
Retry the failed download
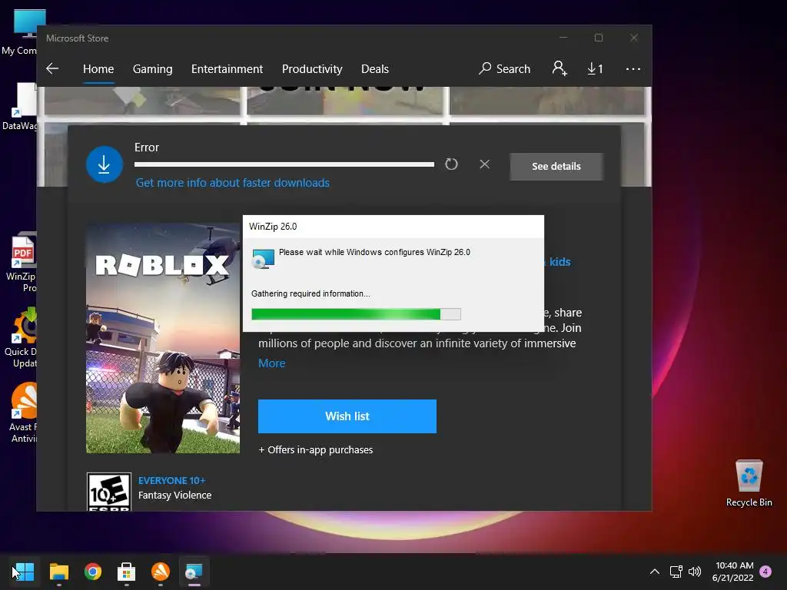point(451,164)
